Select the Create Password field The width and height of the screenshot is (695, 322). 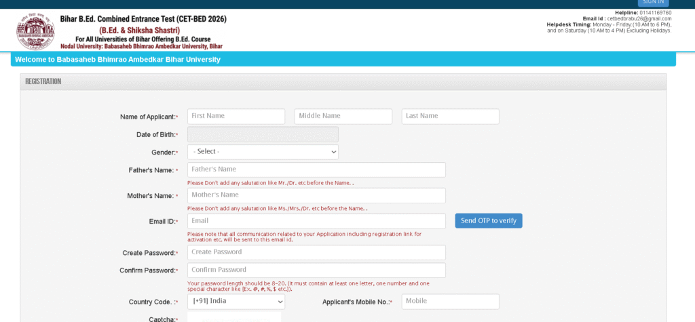pos(316,252)
